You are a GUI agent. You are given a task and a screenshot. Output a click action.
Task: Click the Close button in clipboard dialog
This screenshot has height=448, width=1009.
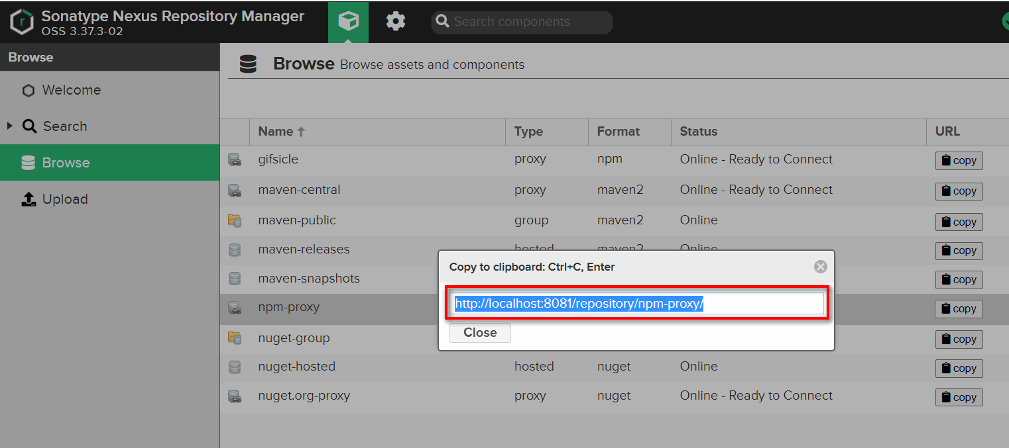(480, 333)
